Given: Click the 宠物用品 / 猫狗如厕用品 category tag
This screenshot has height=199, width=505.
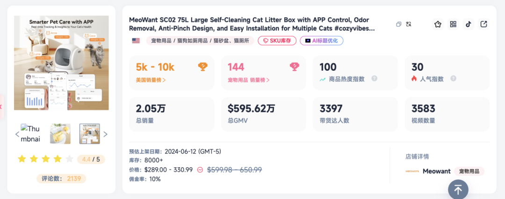Looking at the screenshot, I should 200,41.
